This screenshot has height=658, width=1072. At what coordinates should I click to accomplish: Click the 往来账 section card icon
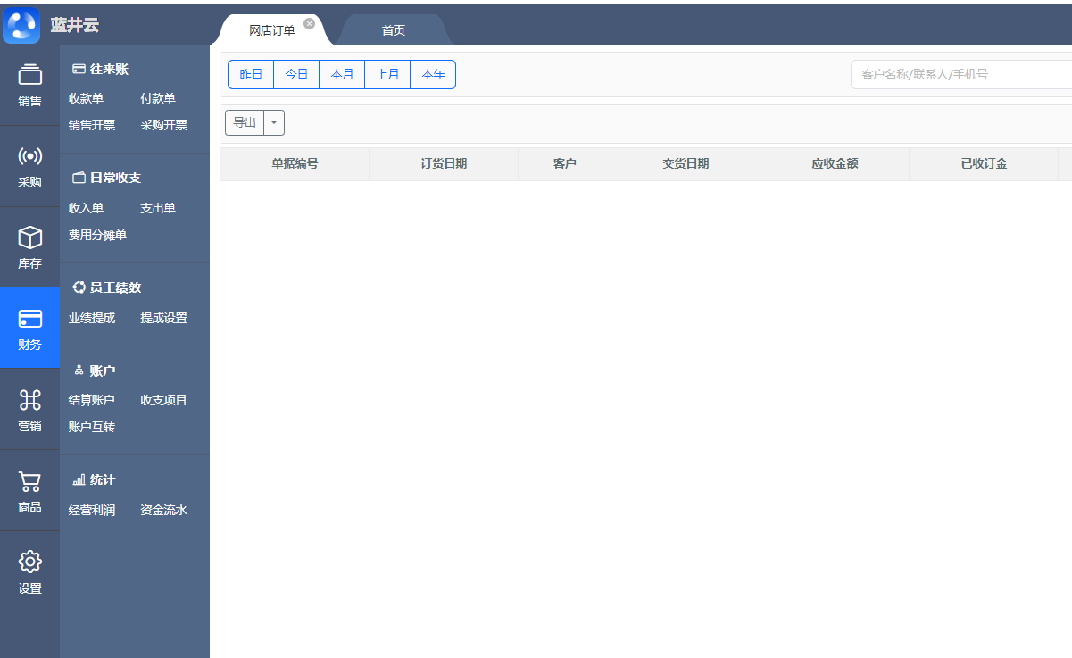pyautogui.click(x=79, y=69)
